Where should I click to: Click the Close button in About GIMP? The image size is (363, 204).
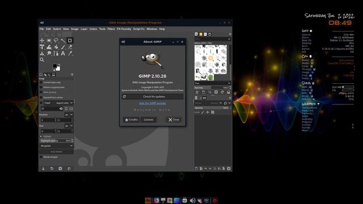click(x=174, y=120)
